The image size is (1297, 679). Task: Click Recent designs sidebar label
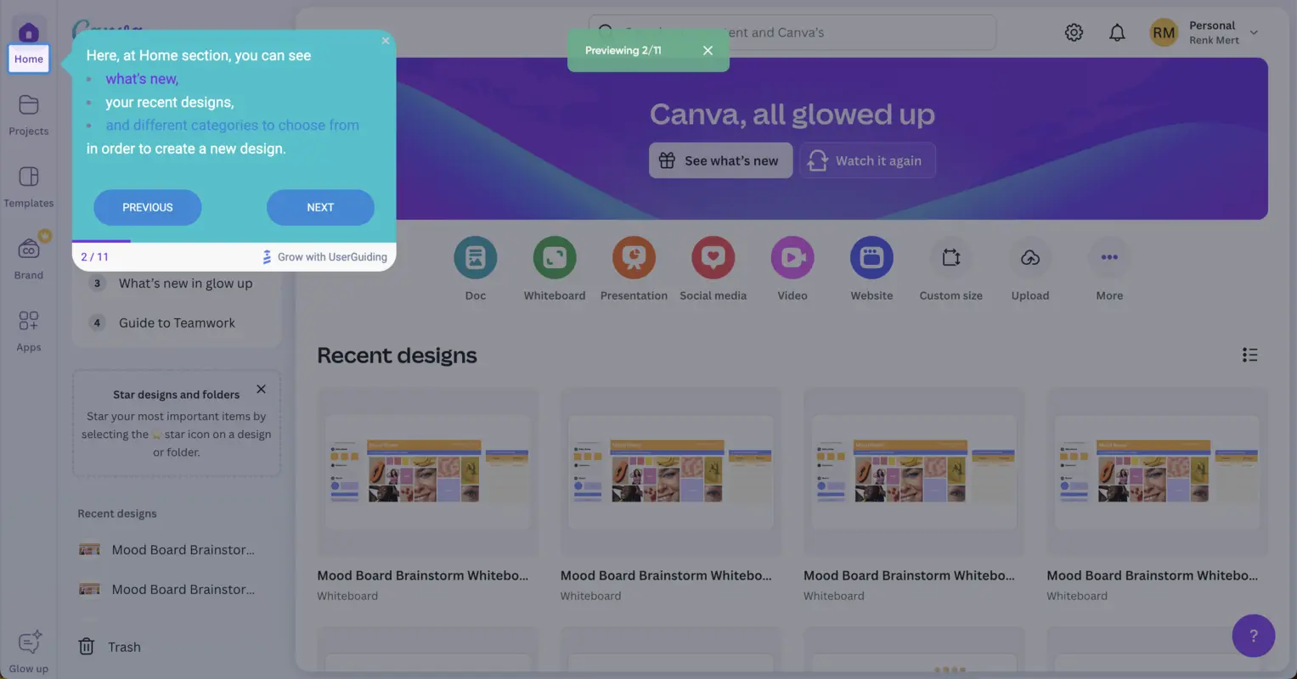(x=117, y=513)
